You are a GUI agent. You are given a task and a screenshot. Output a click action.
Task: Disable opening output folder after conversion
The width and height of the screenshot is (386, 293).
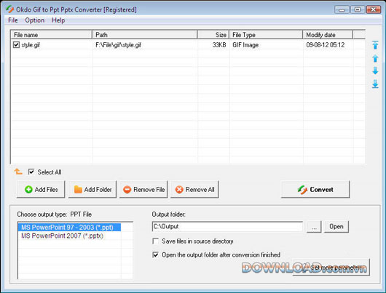[155, 254]
